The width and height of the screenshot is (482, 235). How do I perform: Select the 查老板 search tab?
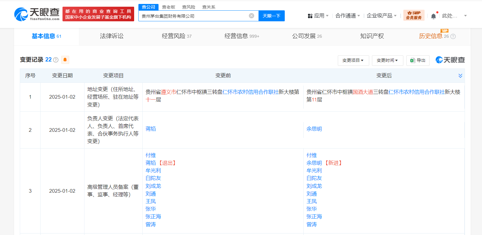click(169, 7)
